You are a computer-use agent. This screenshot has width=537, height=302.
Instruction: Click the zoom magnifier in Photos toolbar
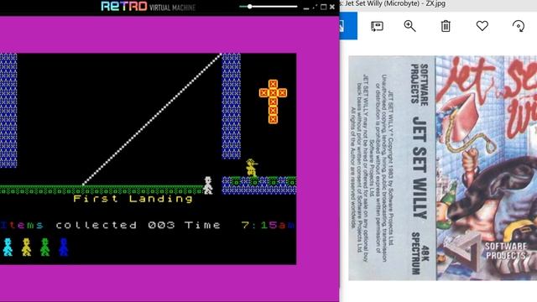pos(409,26)
